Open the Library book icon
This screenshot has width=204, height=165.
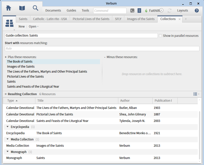pyautogui.click(x=22, y=8)
